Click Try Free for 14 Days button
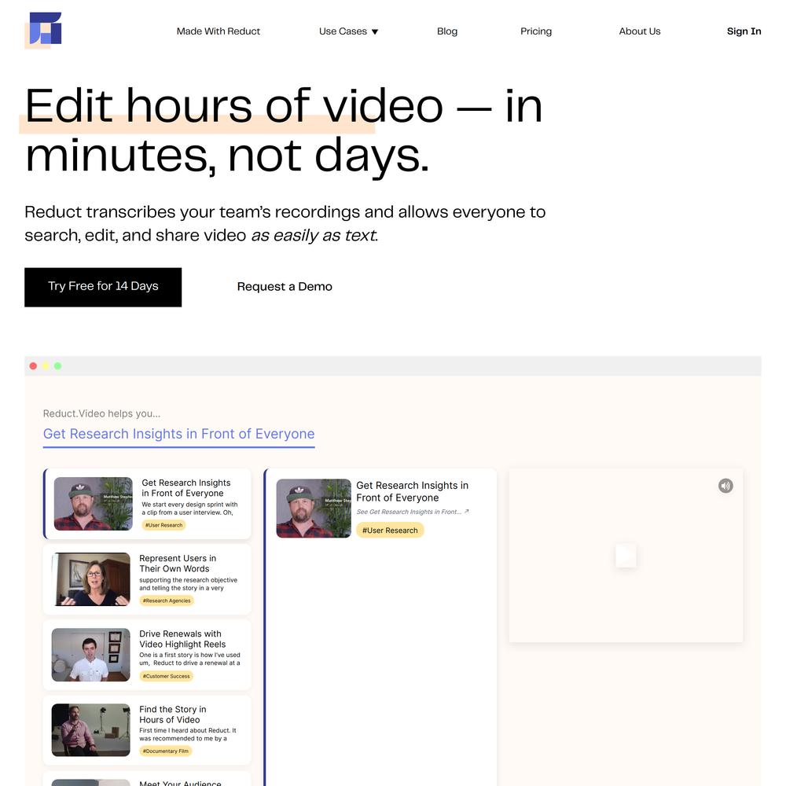The height and width of the screenshot is (786, 786). pos(103,287)
